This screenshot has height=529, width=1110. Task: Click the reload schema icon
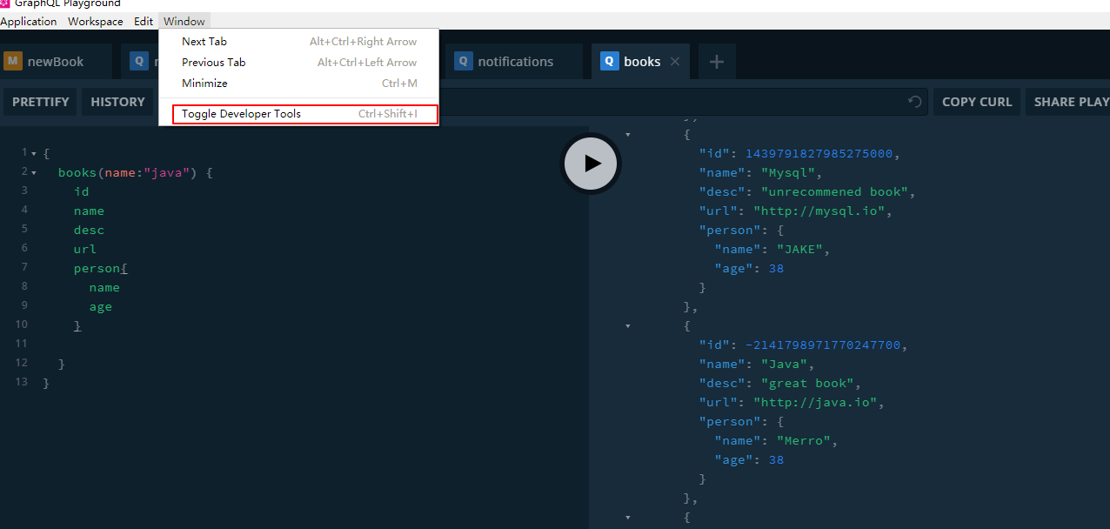point(914,102)
